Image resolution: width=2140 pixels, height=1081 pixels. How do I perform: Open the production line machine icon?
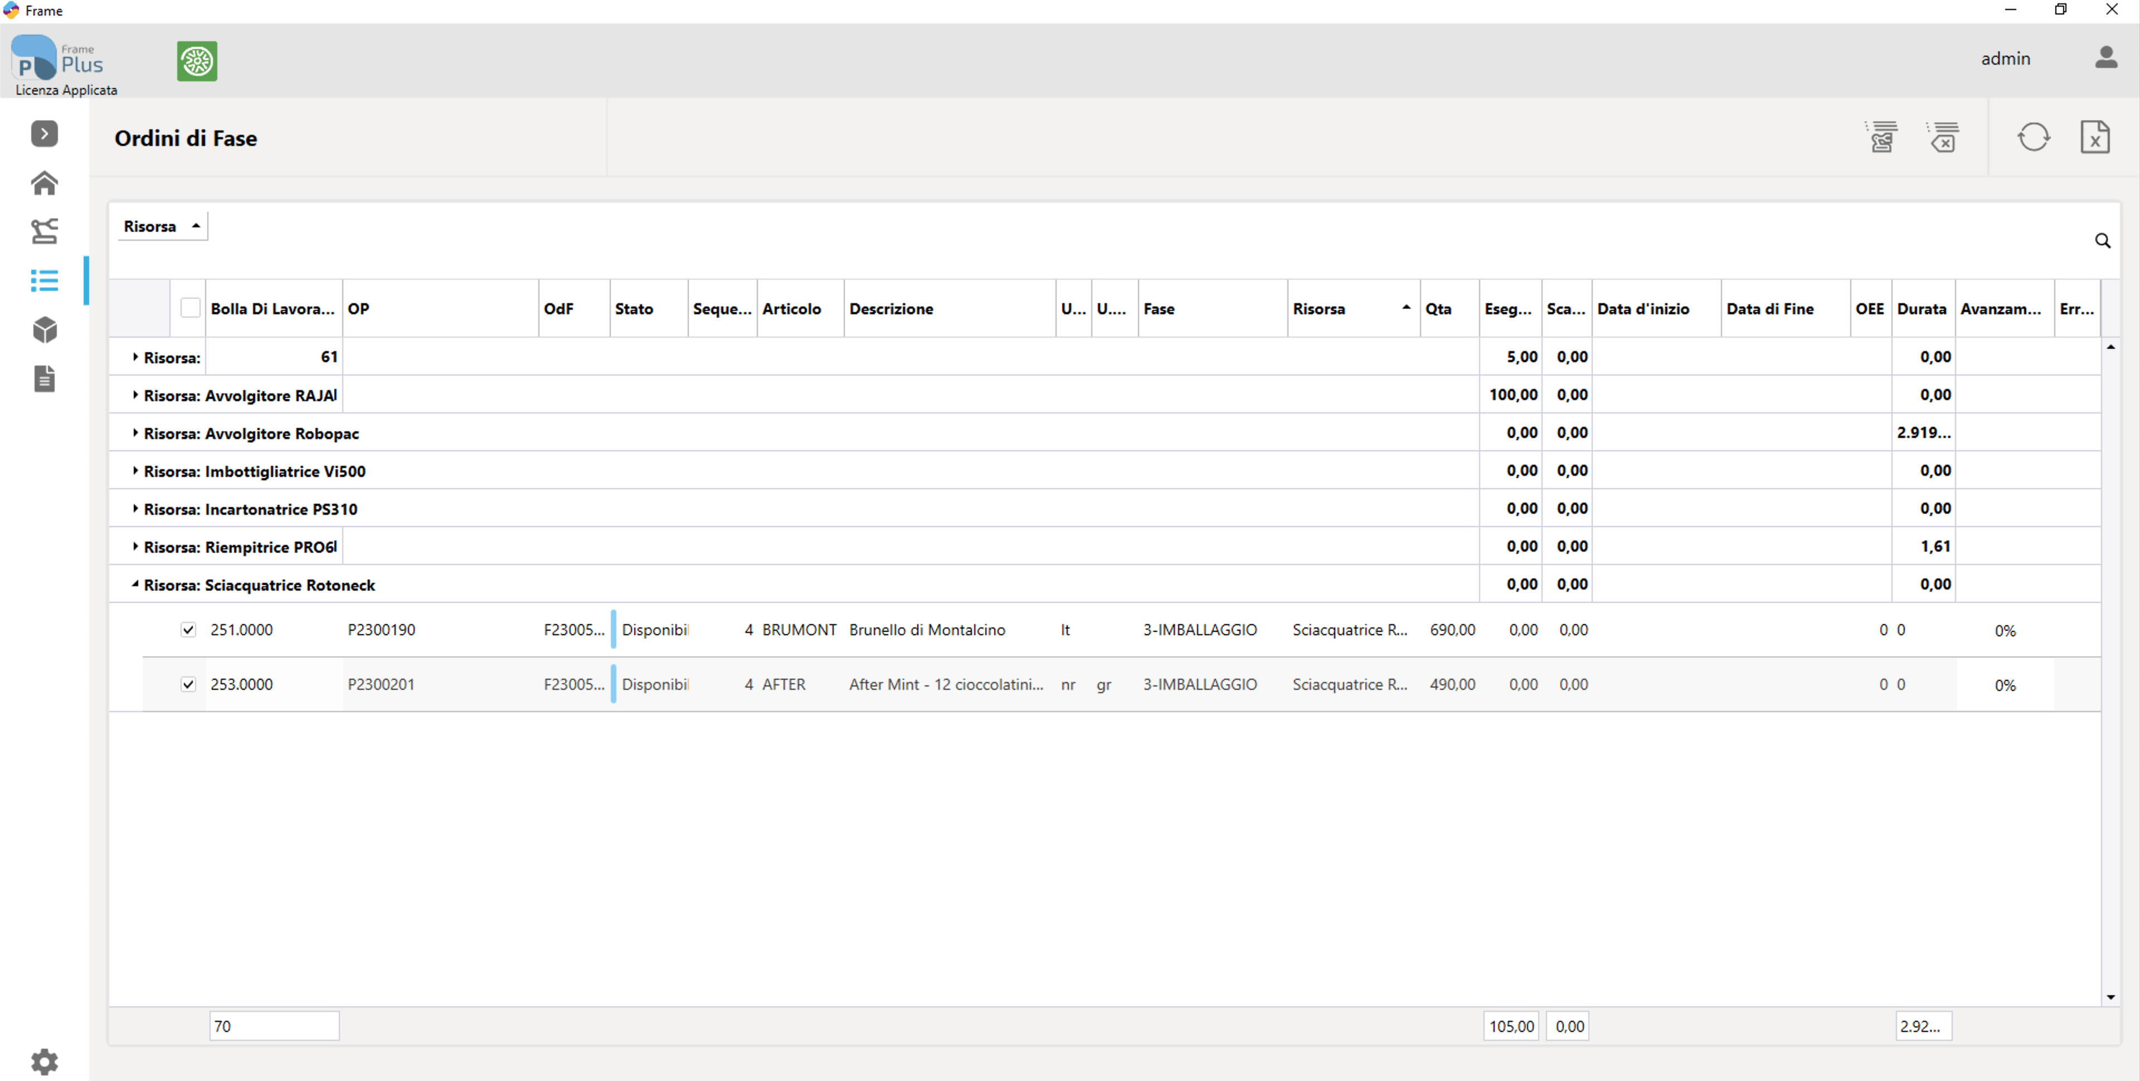[44, 231]
